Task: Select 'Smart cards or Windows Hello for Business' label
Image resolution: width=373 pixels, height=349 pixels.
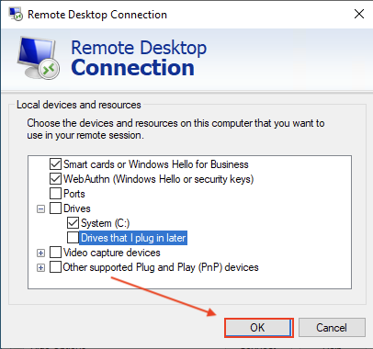Action: (156, 164)
